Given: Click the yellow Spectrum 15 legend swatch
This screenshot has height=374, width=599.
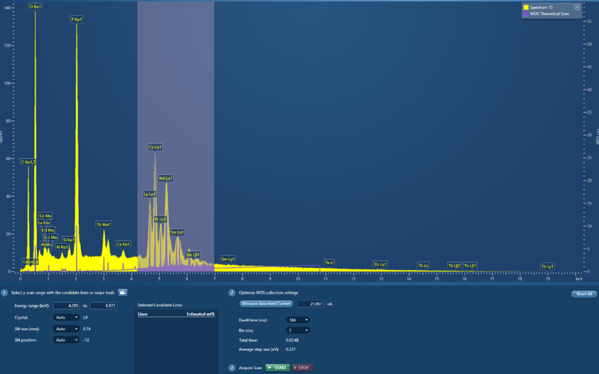Looking at the screenshot, I should click(526, 7).
